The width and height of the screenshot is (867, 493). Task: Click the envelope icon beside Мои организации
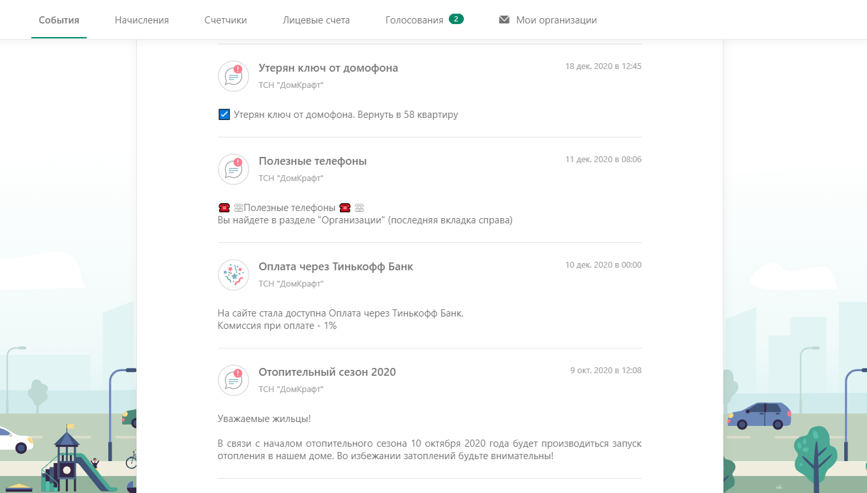coord(504,20)
